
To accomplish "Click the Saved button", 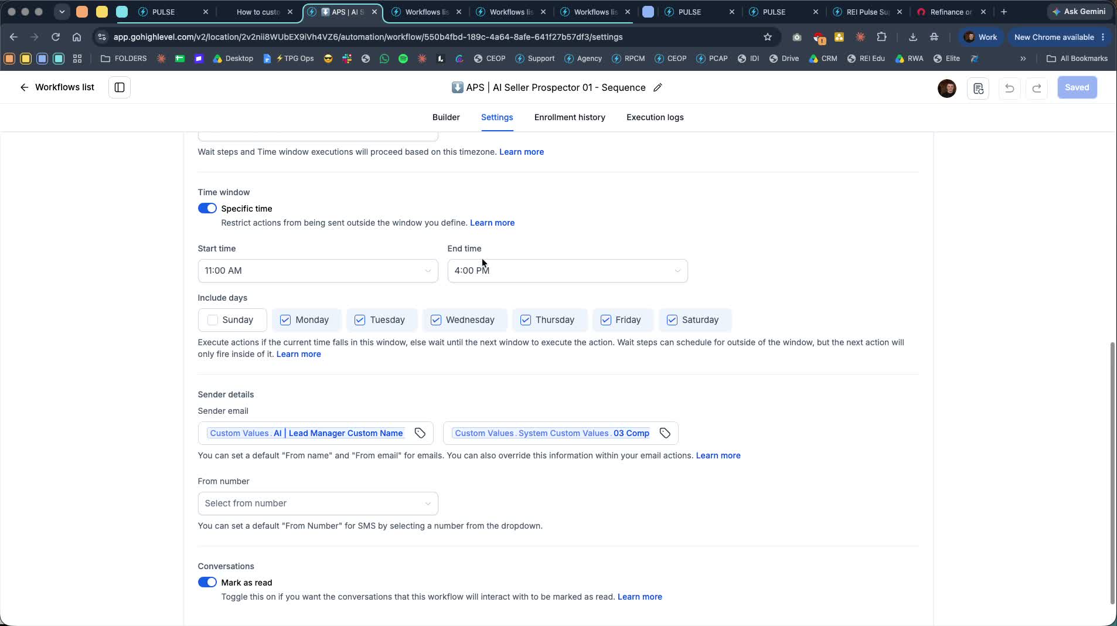I will click(x=1077, y=87).
